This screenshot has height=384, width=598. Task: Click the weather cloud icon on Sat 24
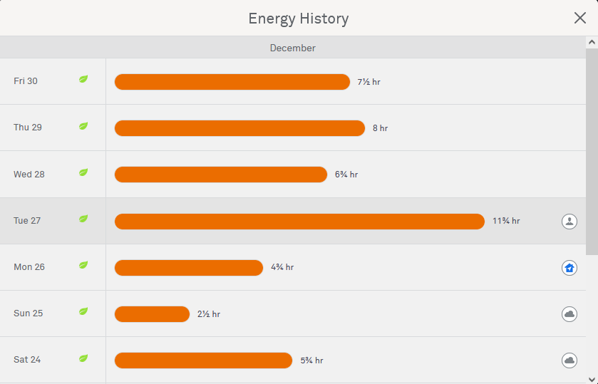click(x=569, y=360)
